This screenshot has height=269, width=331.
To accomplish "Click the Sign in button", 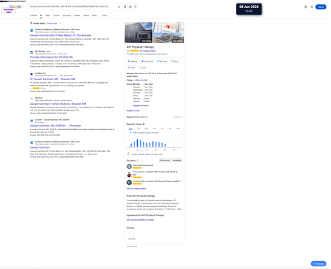I will (x=320, y=7).
